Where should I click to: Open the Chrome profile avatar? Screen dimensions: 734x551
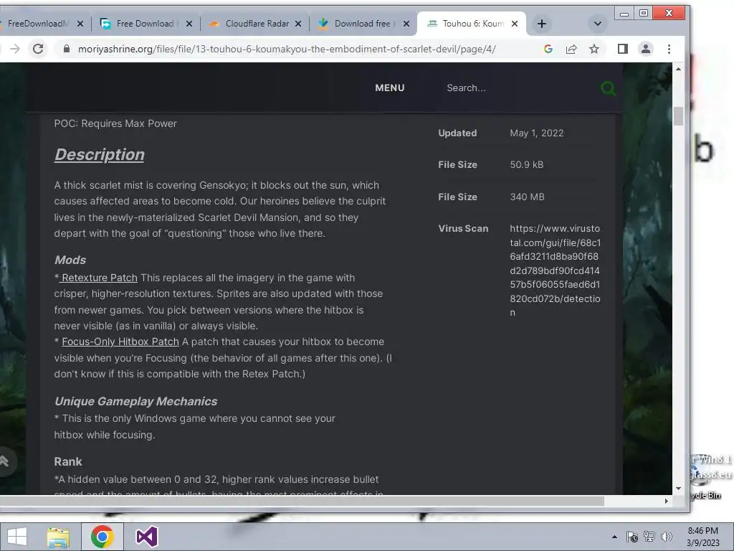pos(646,49)
